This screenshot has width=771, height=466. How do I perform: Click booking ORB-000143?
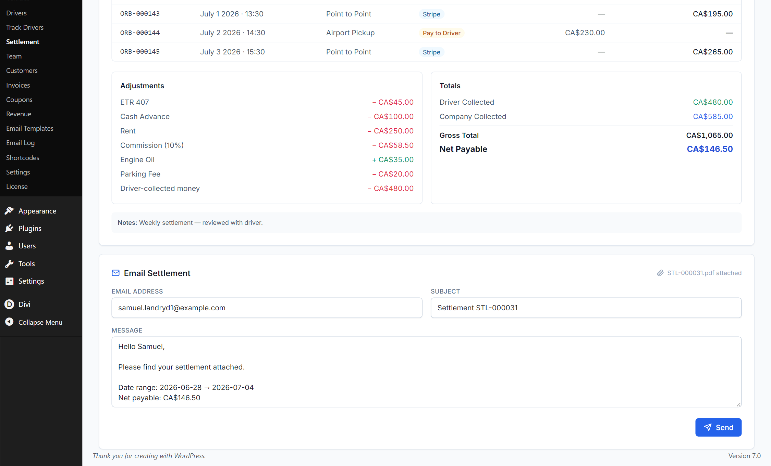click(140, 14)
